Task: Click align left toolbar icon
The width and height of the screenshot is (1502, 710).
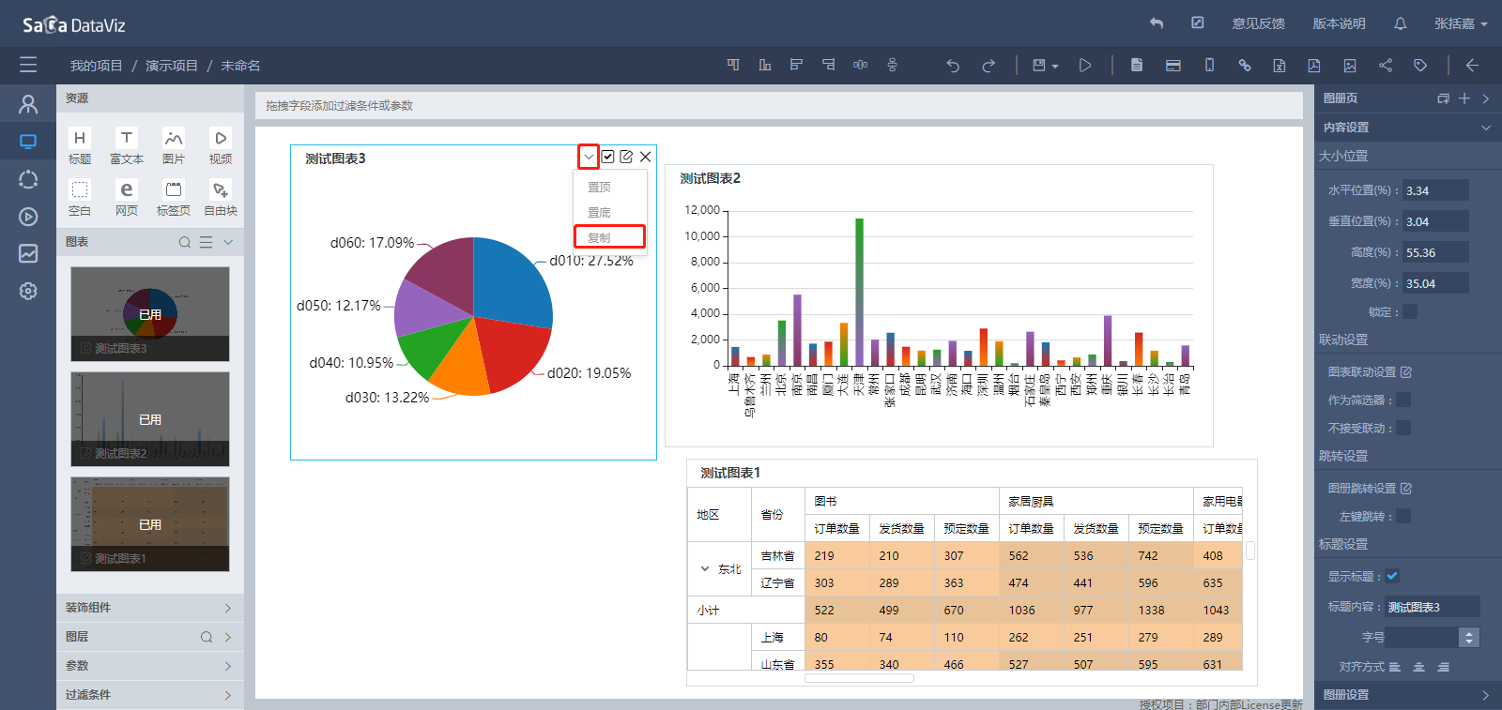Action: [796, 65]
